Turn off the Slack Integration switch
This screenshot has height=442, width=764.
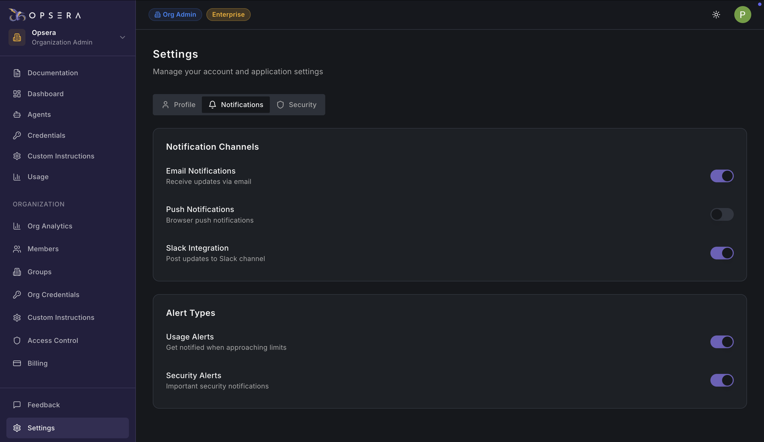coord(722,253)
